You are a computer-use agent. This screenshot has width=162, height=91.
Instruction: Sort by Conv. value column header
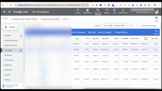point(134,38)
